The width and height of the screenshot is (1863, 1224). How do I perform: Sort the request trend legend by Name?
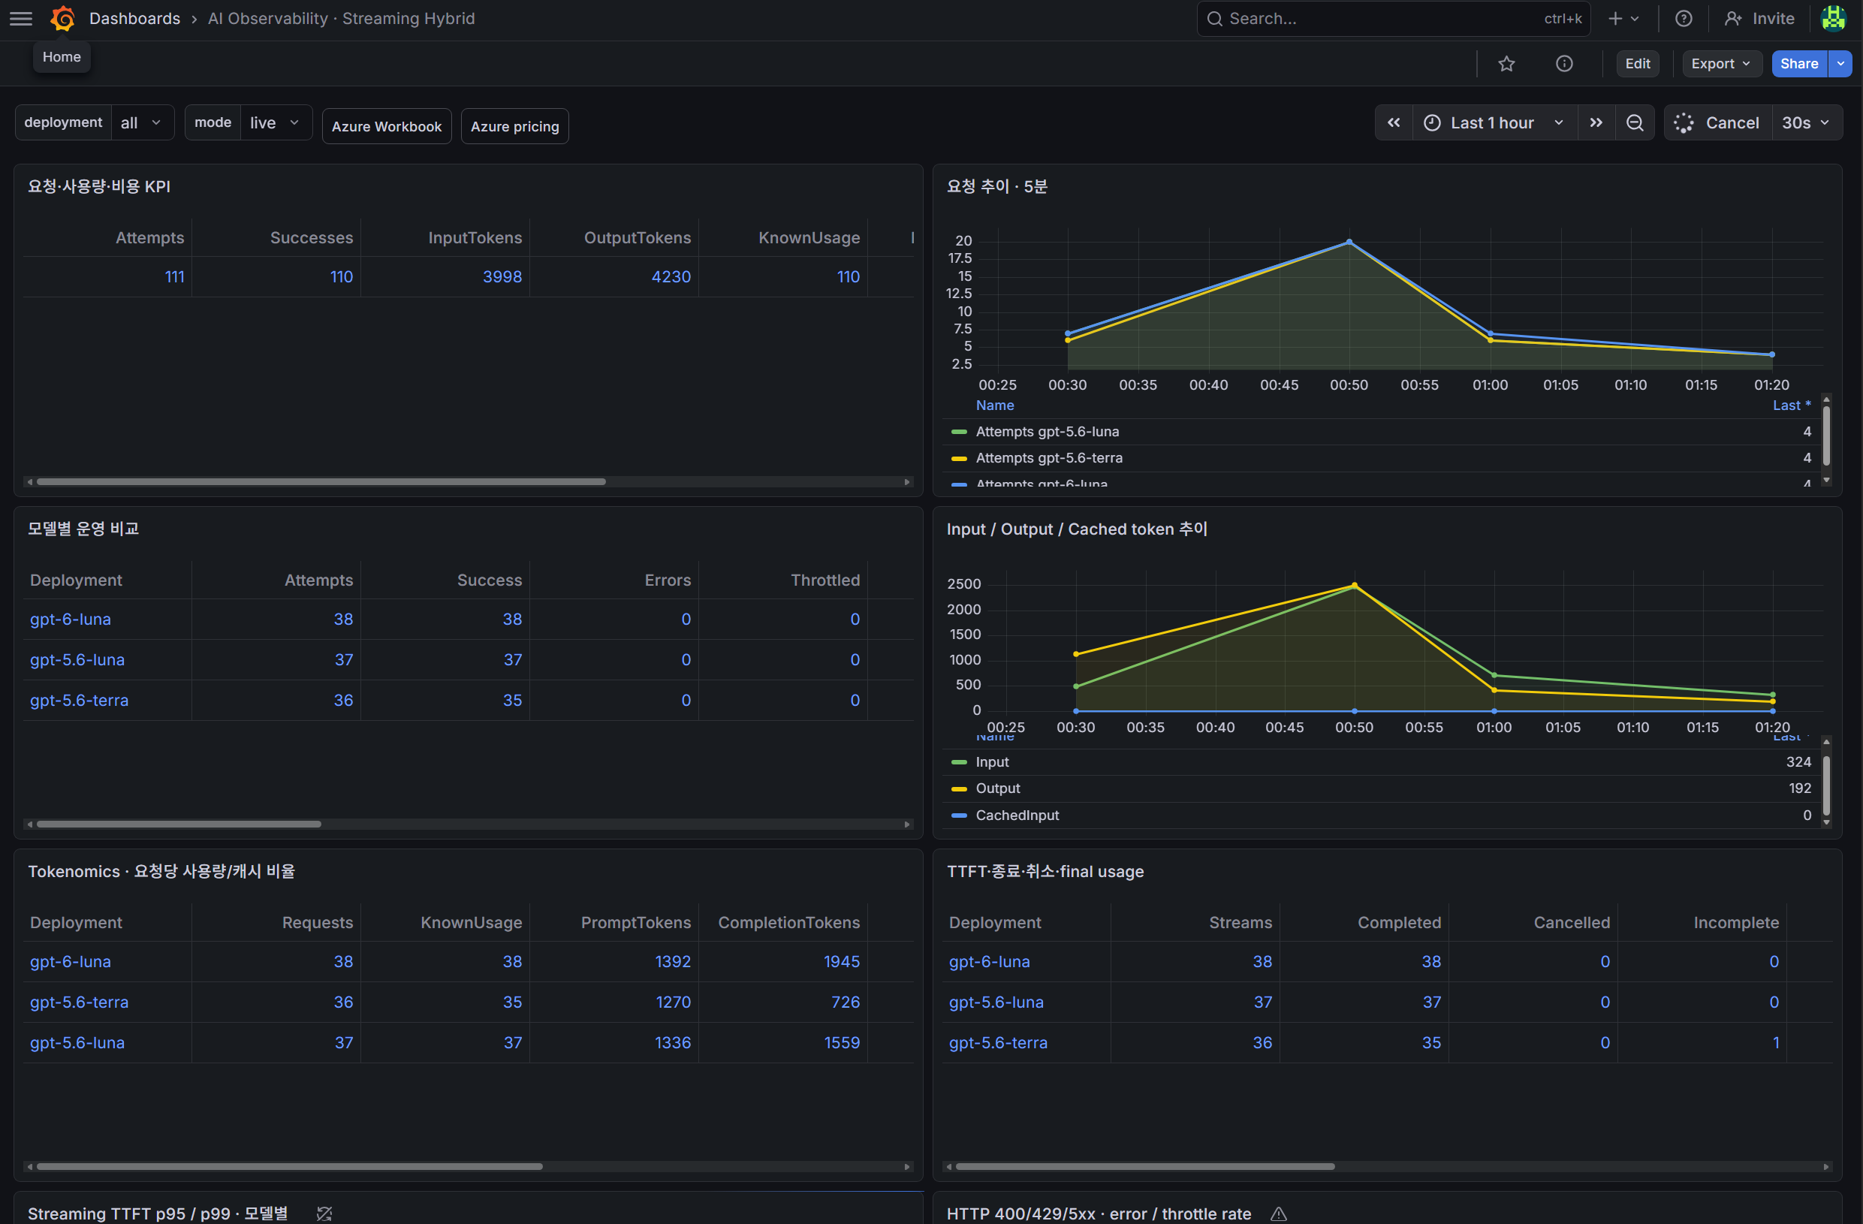click(994, 405)
